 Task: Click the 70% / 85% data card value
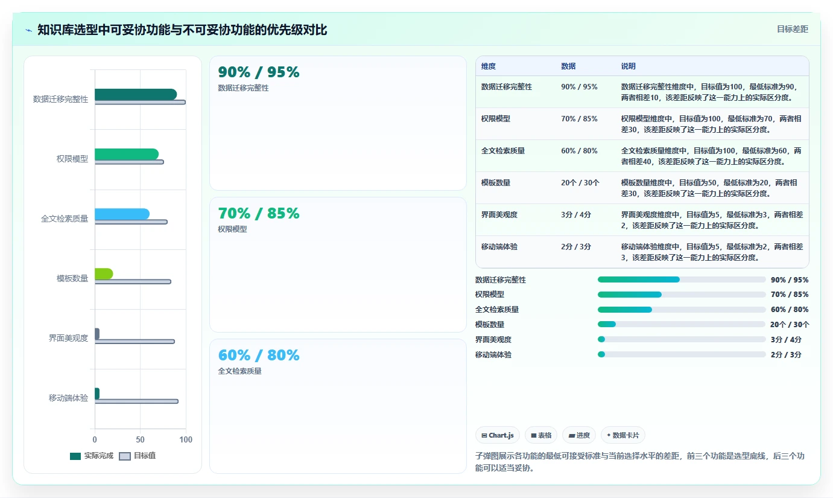coord(259,214)
